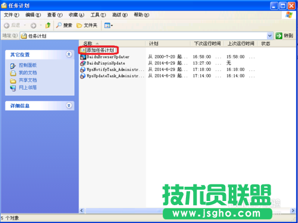The image size is (298, 223).
Task: Open the 网上邻居 link
Action: pyautogui.click(x=28, y=87)
